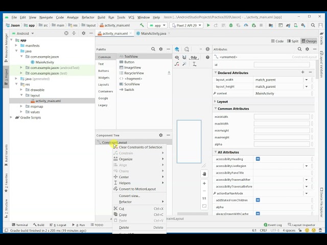Click the Clear All Constraints icon
327x245 pixels.
(177, 64)
